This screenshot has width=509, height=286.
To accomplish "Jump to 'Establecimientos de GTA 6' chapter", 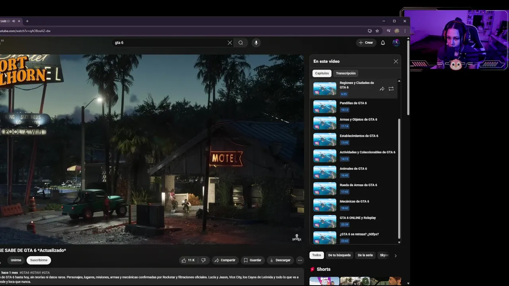I will click(x=353, y=139).
